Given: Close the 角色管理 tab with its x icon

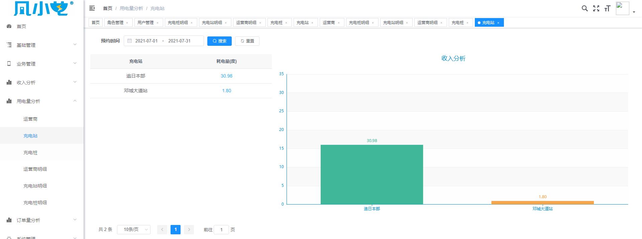Looking at the screenshot, I should tap(127, 23).
